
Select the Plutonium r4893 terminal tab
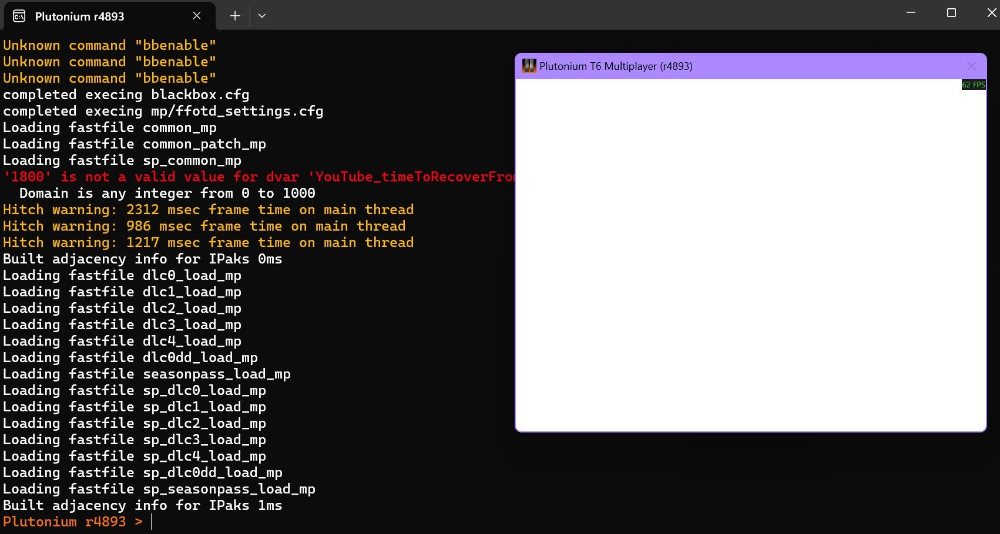[109, 16]
